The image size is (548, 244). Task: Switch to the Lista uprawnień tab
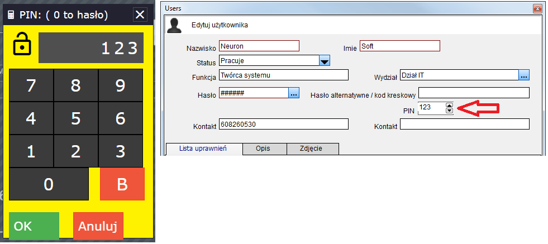[x=204, y=149]
